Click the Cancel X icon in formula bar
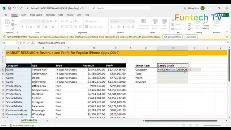This screenshot has height=130, width=231. (x=24, y=43)
